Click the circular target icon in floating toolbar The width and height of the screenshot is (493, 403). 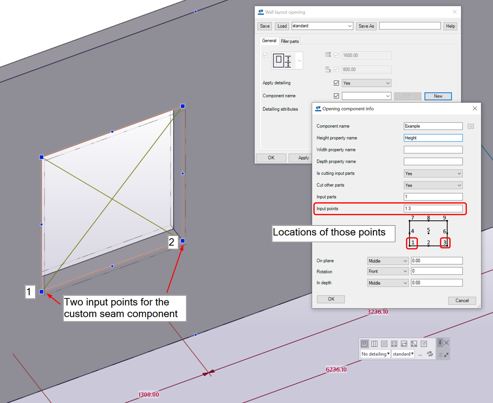pos(424,344)
